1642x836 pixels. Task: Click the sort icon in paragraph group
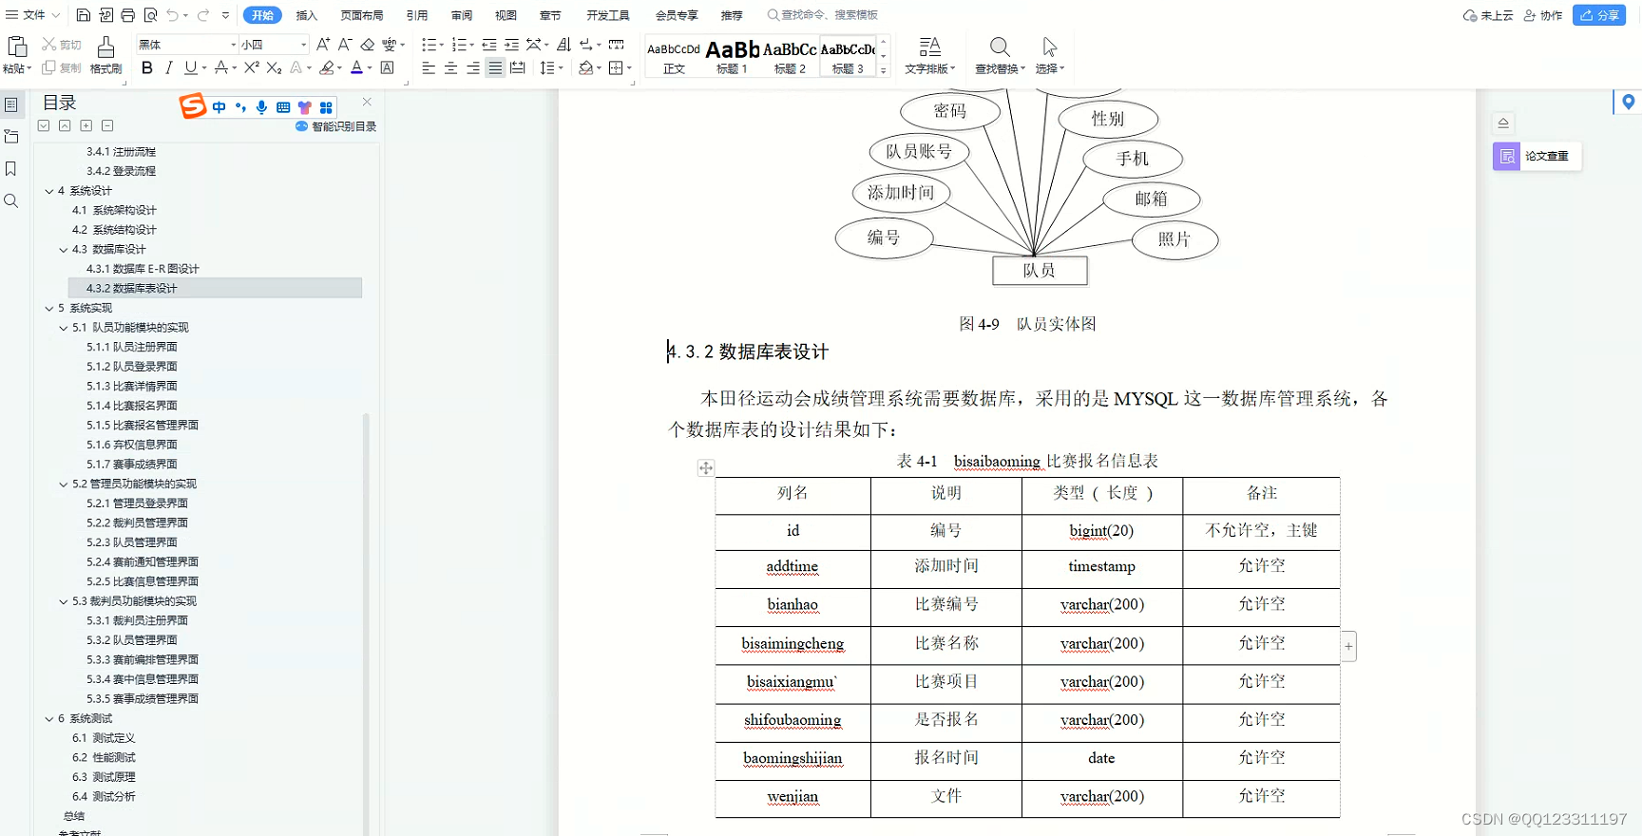[564, 45]
